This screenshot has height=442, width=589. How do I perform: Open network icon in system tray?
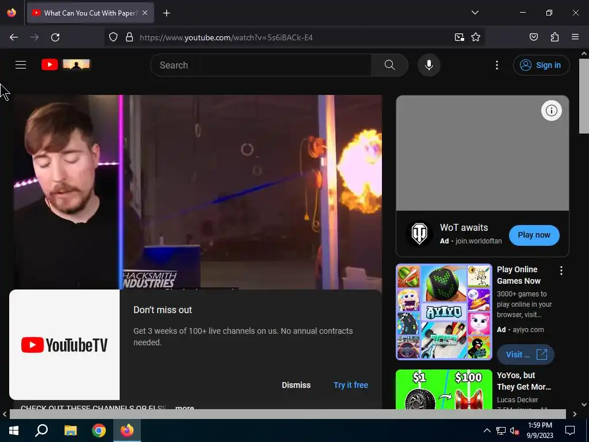click(x=501, y=430)
